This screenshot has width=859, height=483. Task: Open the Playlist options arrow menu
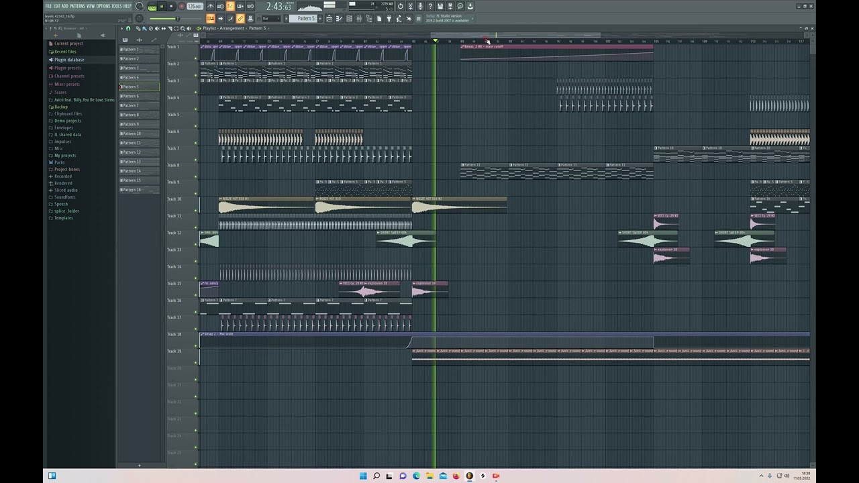point(123,28)
